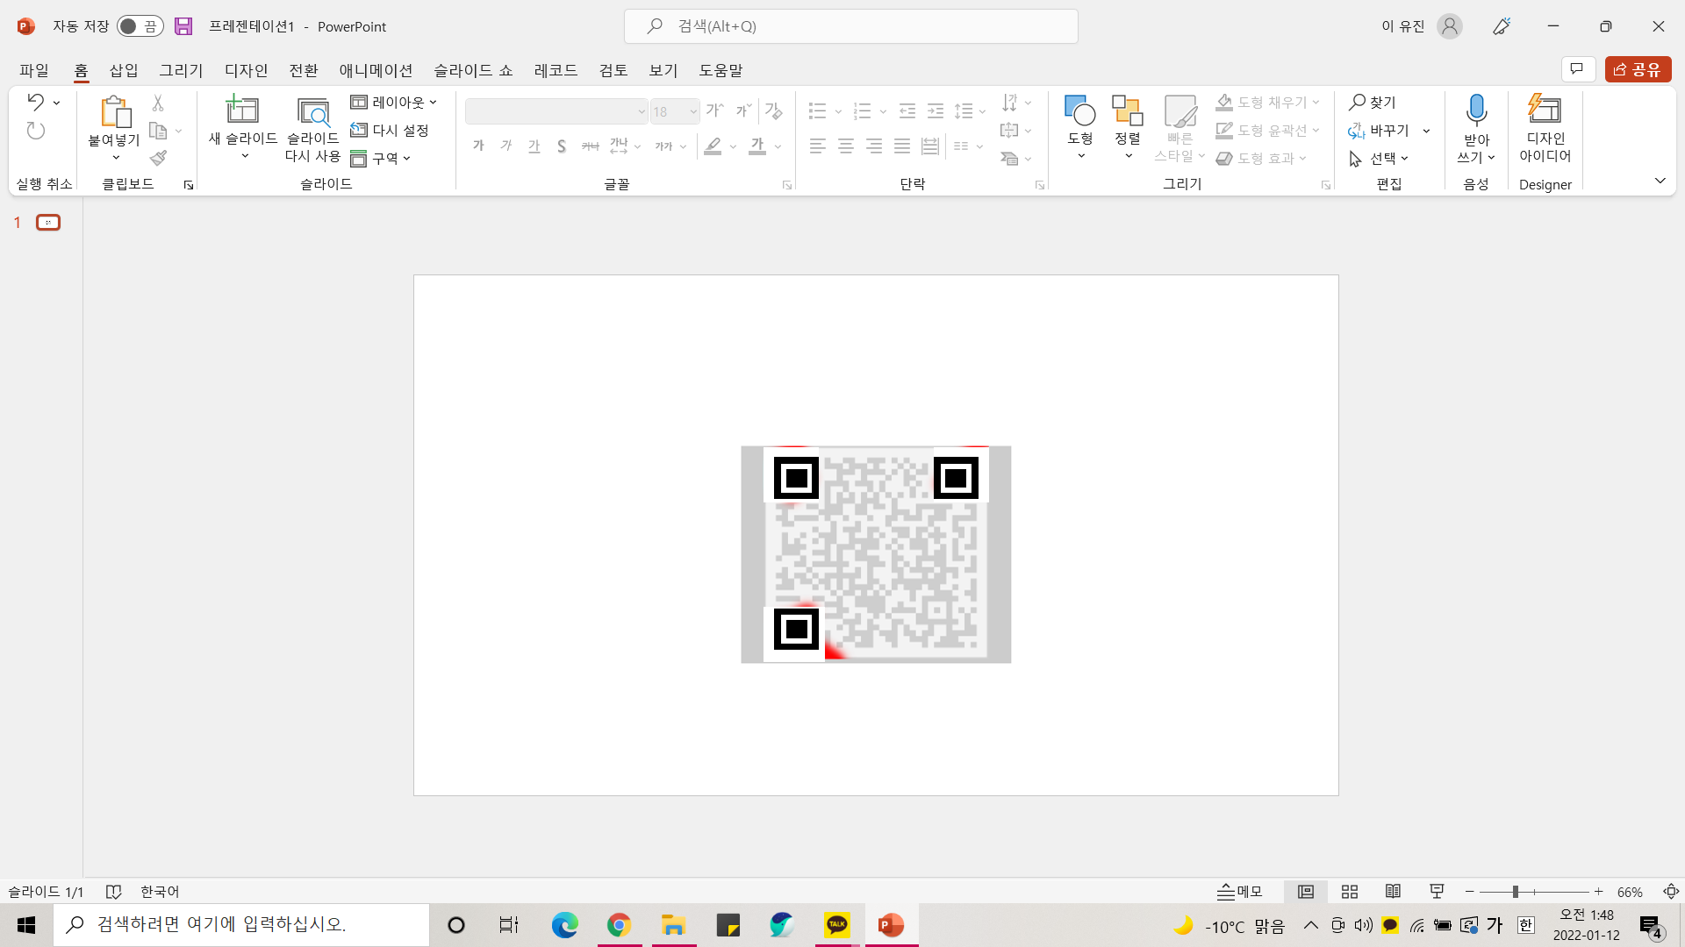Toggle text shadow S button
The width and height of the screenshot is (1685, 947).
point(562,146)
